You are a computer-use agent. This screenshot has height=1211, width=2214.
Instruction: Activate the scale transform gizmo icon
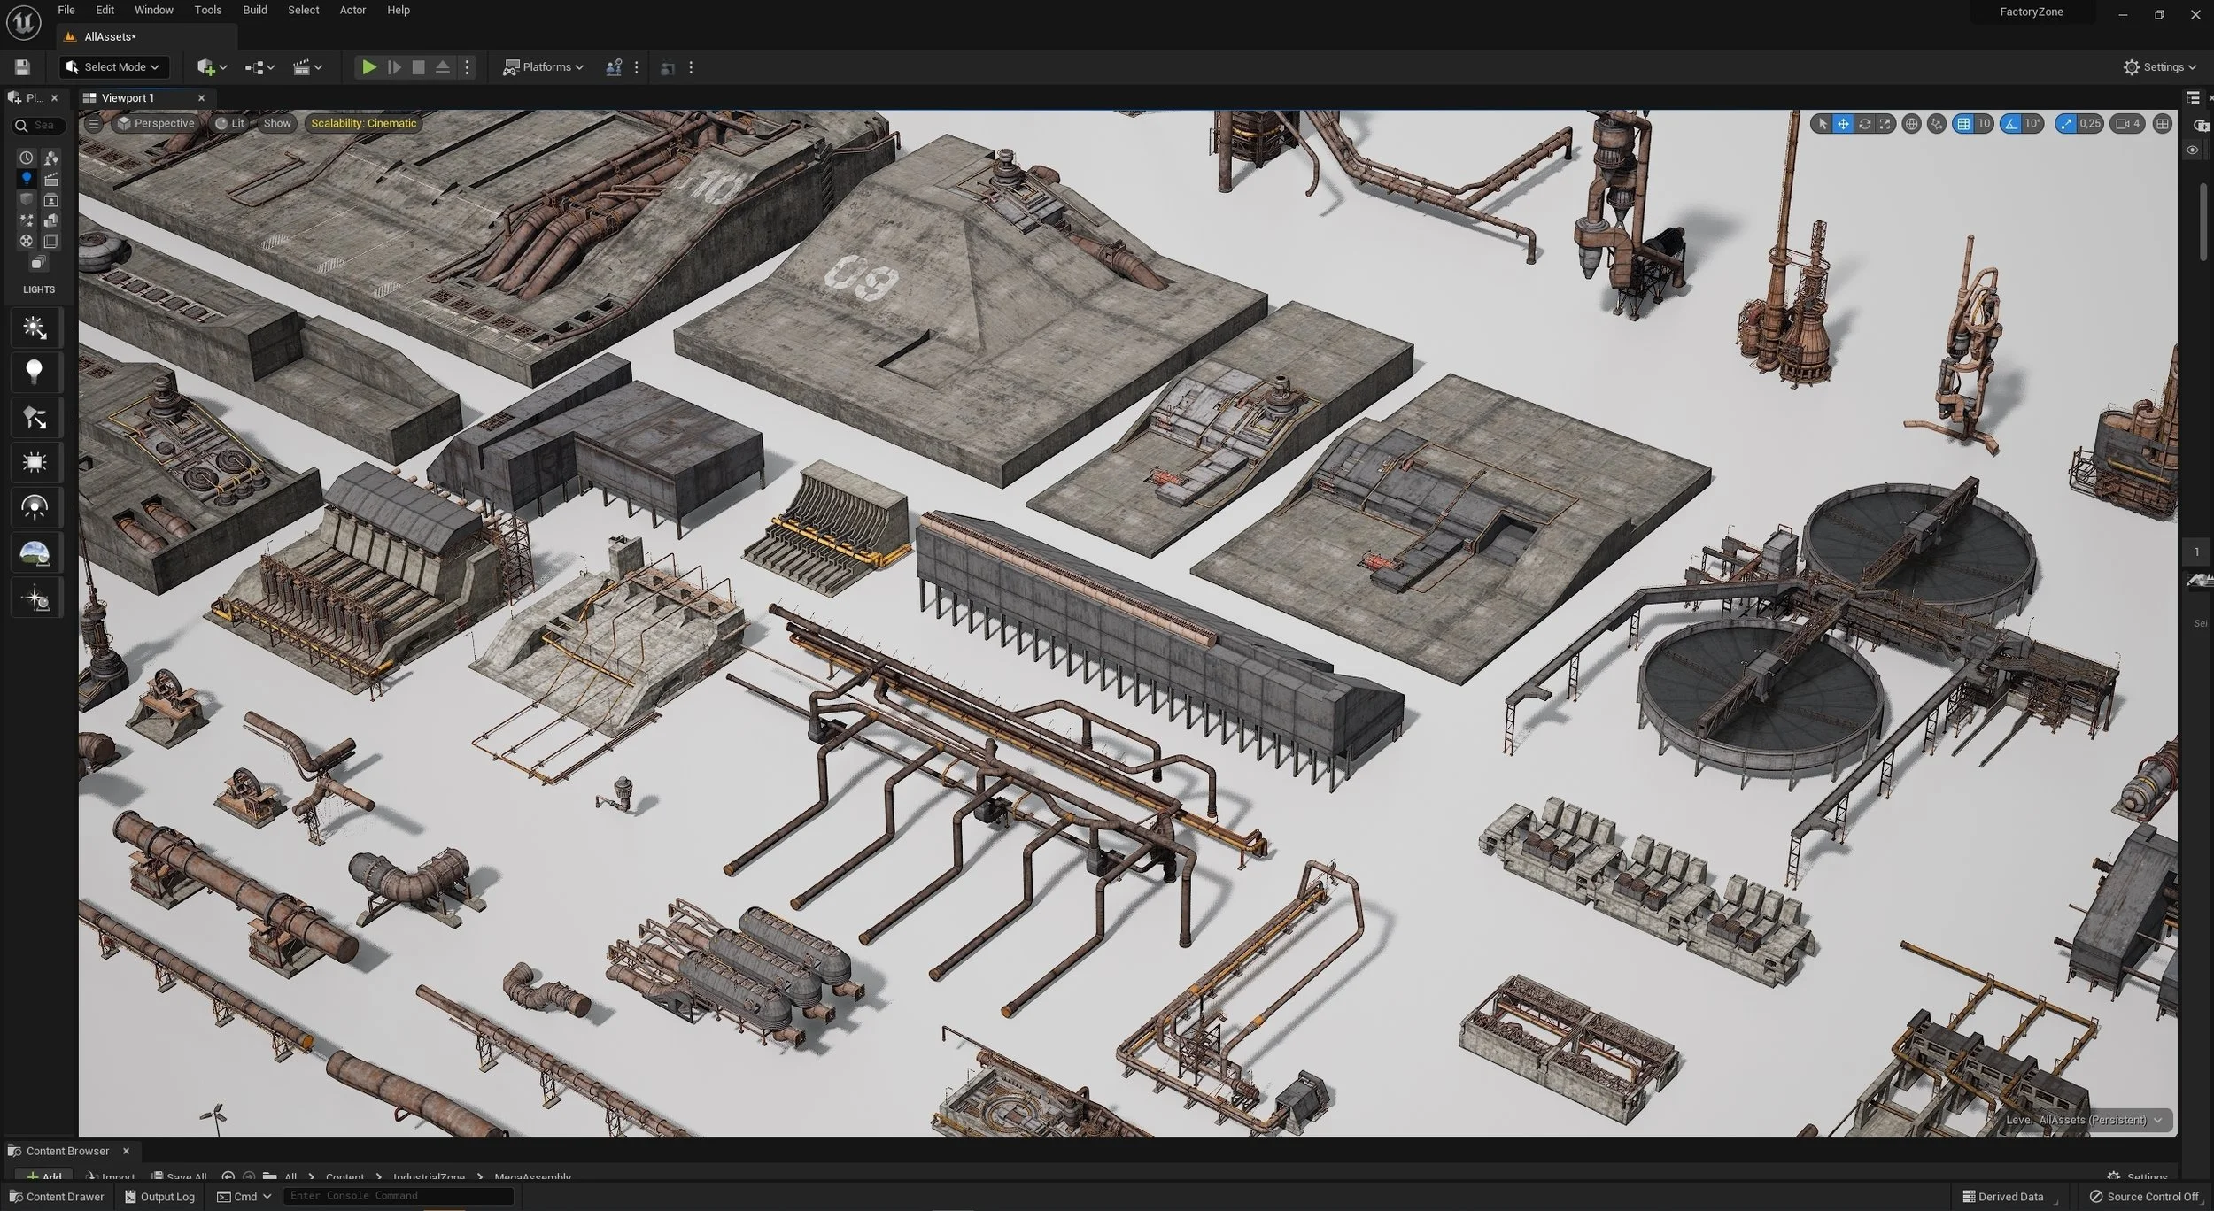(x=1885, y=124)
